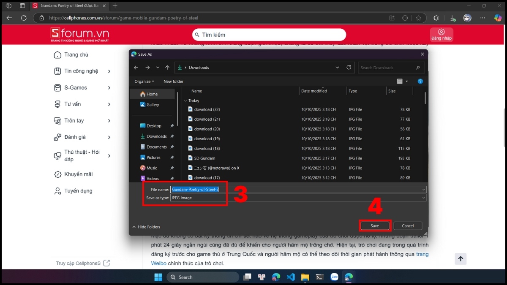The width and height of the screenshot is (507, 285).
Task: Add page to favorites star icon
Action: click(x=418, y=18)
